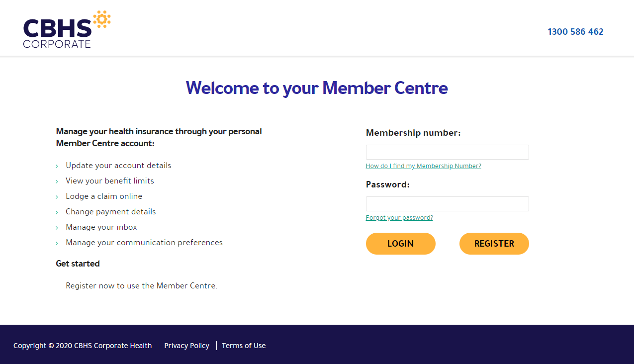Click the chevron beside Lodge a claim online

coord(57,197)
